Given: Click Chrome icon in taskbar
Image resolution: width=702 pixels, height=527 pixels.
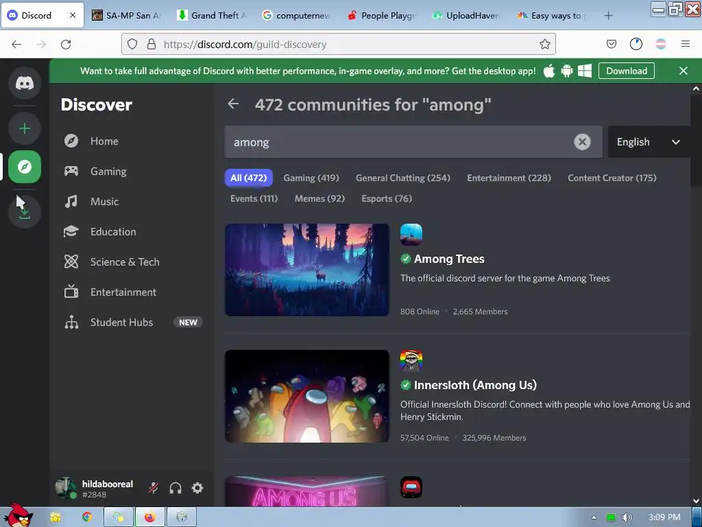Looking at the screenshot, I should click(x=87, y=517).
